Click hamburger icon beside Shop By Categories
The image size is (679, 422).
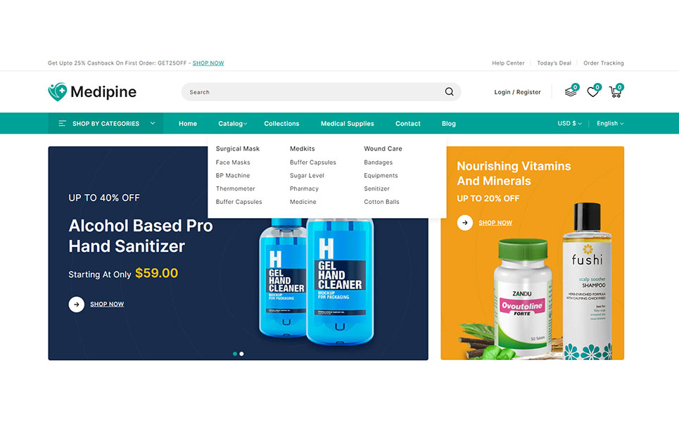63,123
